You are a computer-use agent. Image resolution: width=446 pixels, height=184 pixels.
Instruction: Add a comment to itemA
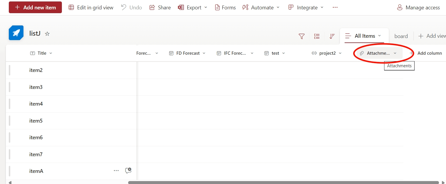[x=128, y=171]
